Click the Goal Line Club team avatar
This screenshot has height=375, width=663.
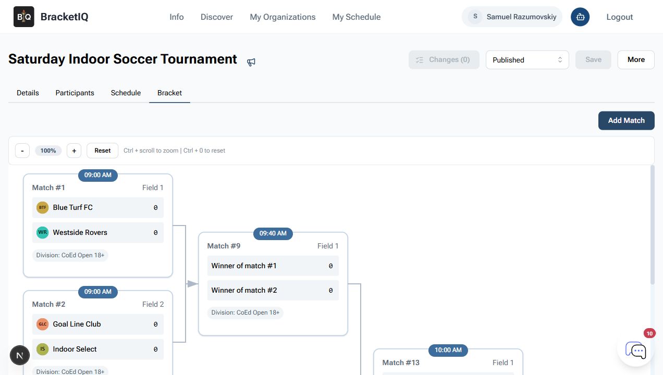(42, 324)
